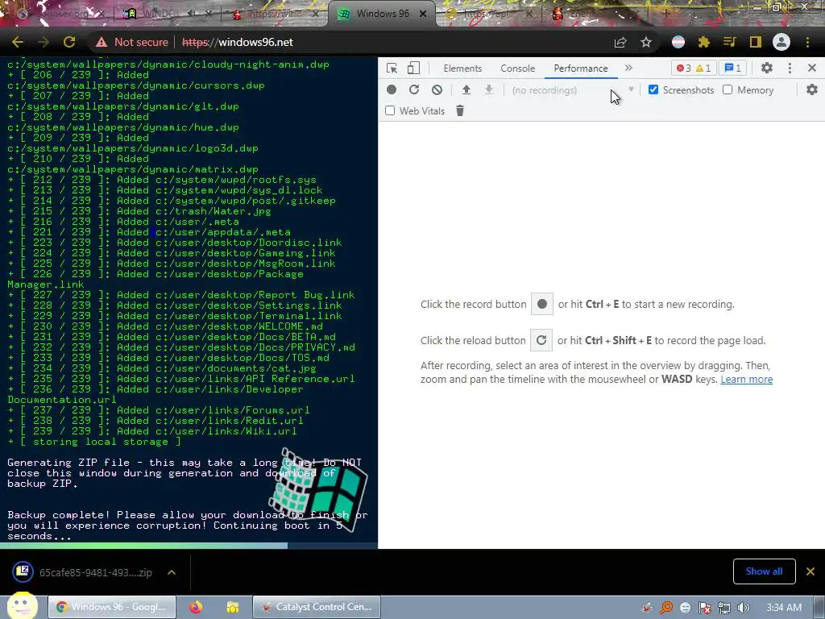Expand the download item options chevron
The image size is (825, 619).
pos(172,572)
